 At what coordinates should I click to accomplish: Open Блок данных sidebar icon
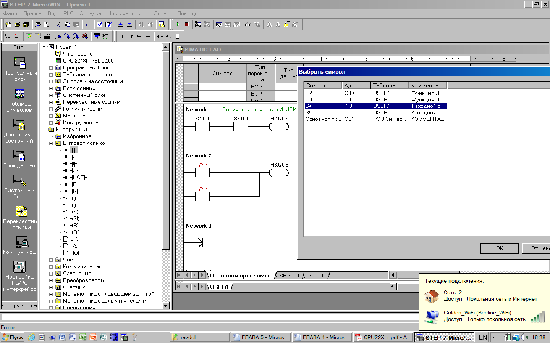pyautogui.click(x=19, y=159)
